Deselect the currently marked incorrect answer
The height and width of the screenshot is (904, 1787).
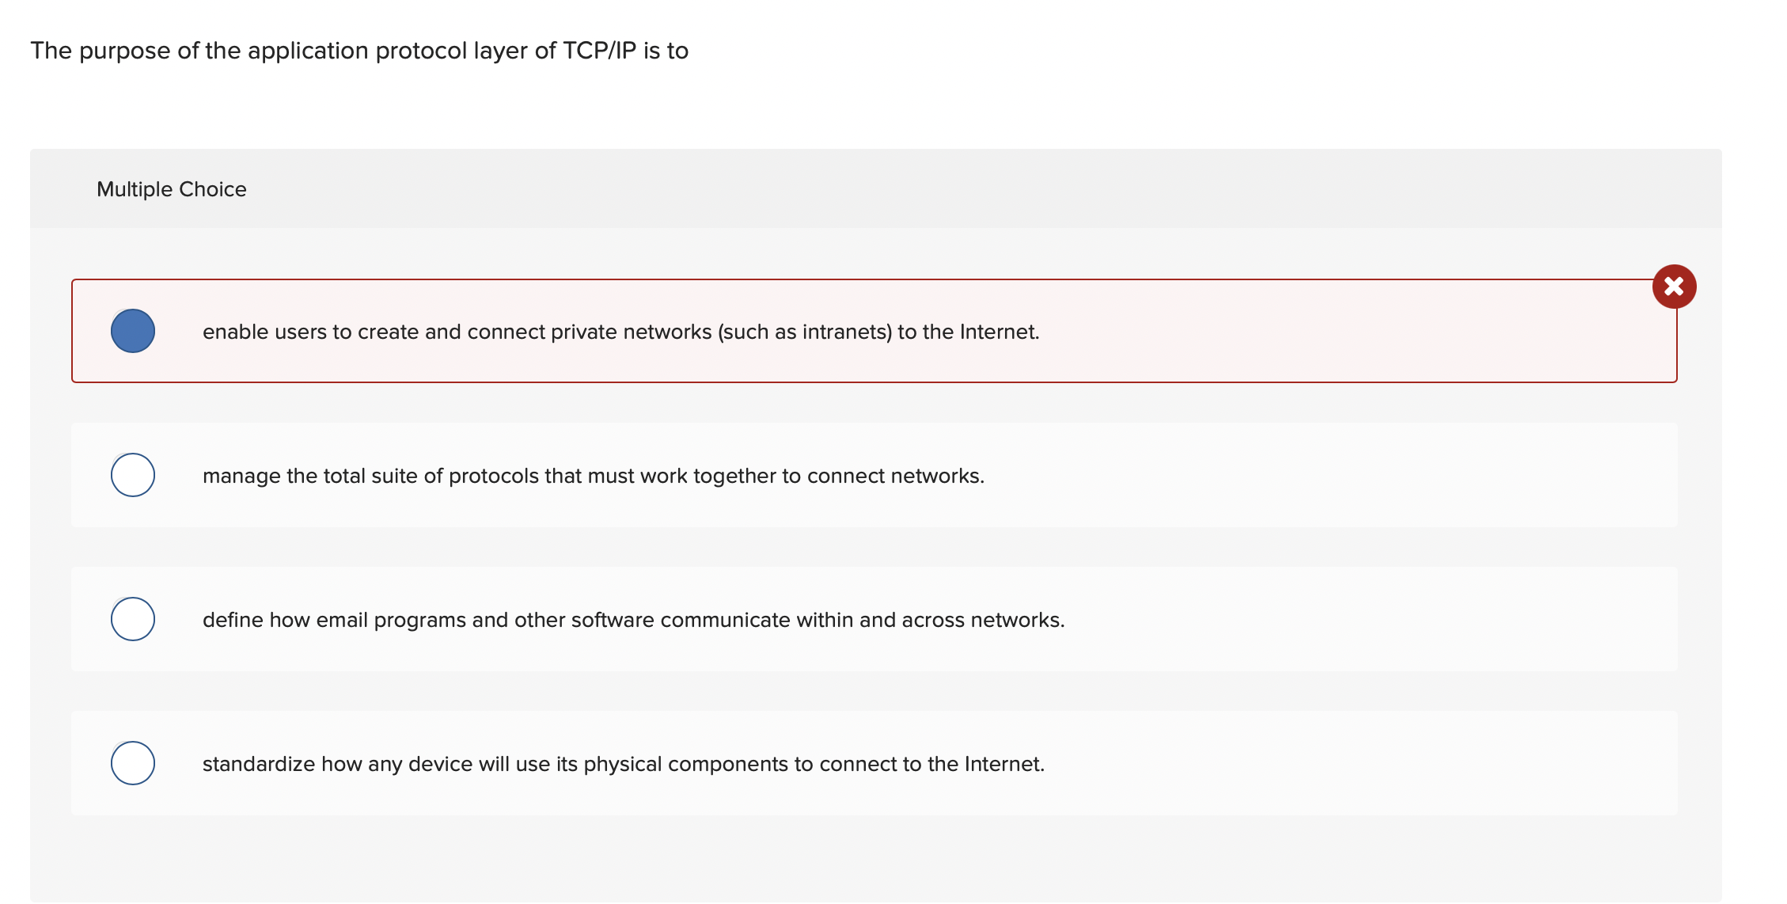tap(133, 331)
